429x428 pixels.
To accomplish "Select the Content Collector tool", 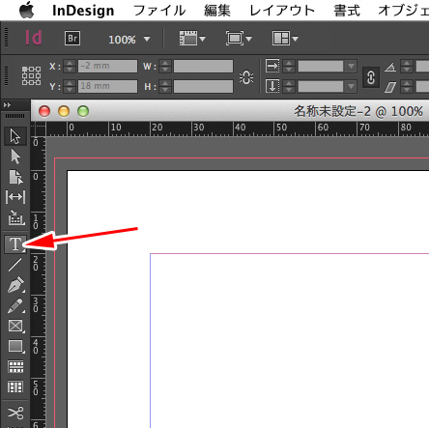I will (x=15, y=217).
